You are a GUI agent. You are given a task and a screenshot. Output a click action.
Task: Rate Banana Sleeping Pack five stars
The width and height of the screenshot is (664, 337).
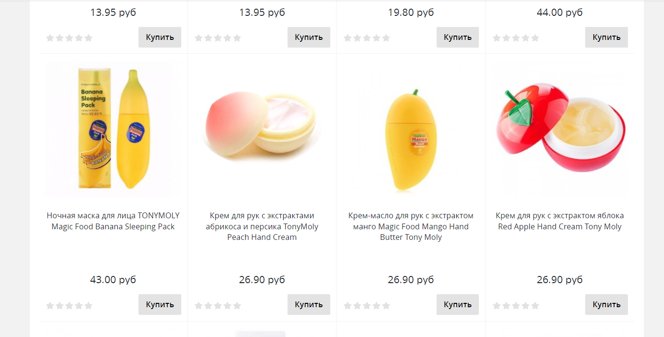pos(88,305)
